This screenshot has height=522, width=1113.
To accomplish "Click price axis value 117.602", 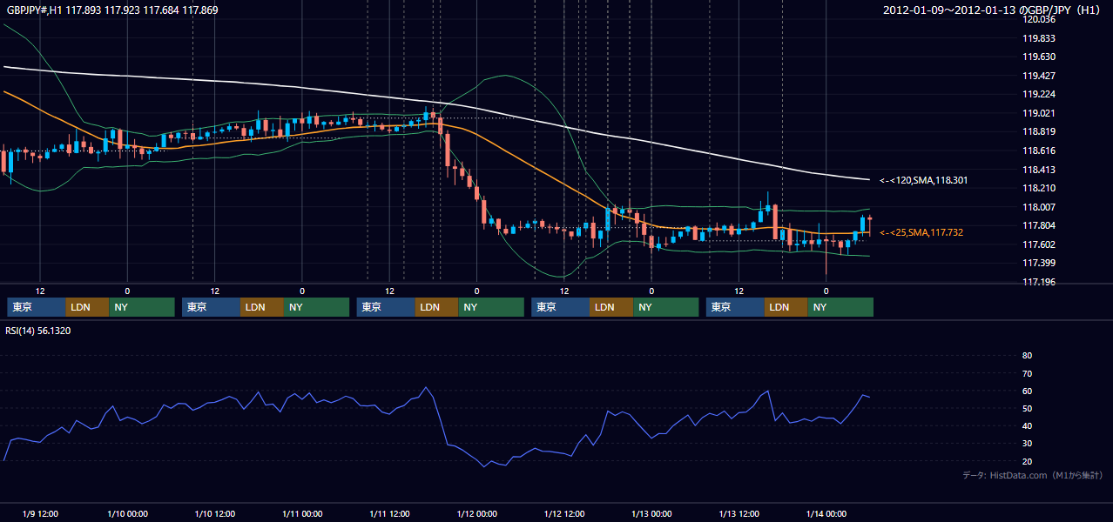I will [1038, 244].
